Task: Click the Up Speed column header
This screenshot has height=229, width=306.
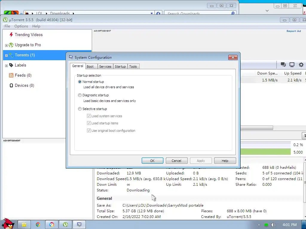Action: 293,73
